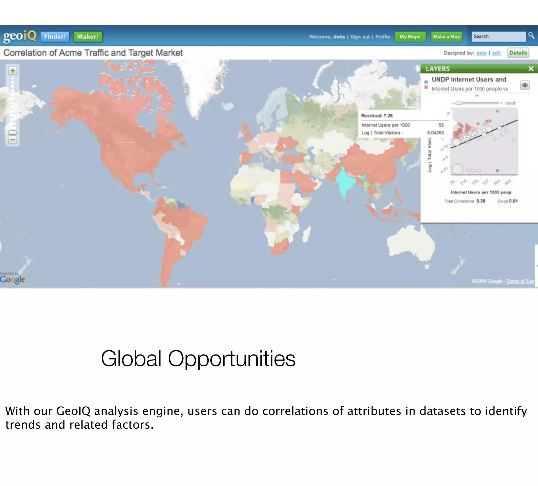Open the Profile link

pyautogui.click(x=382, y=37)
